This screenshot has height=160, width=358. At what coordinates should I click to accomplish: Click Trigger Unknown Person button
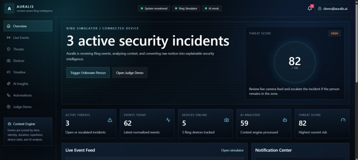coord(88,73)
